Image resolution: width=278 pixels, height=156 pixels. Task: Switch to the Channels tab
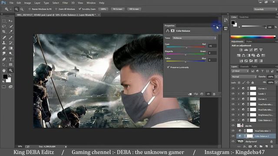(x=244, y=66)
